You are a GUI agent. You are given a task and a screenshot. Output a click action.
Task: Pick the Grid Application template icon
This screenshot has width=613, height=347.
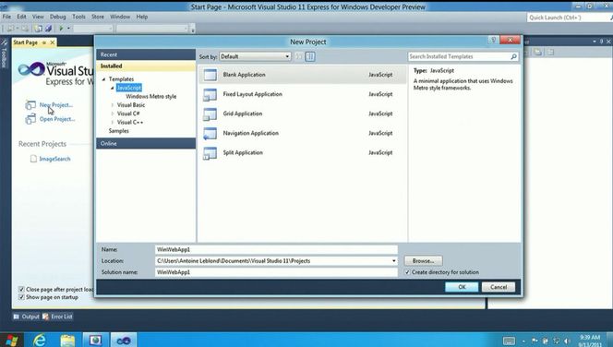(x=210, y=114)
